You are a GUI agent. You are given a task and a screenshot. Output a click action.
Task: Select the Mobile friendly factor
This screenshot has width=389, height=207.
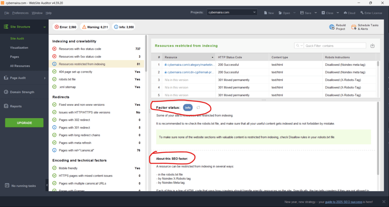coord(96,168)
